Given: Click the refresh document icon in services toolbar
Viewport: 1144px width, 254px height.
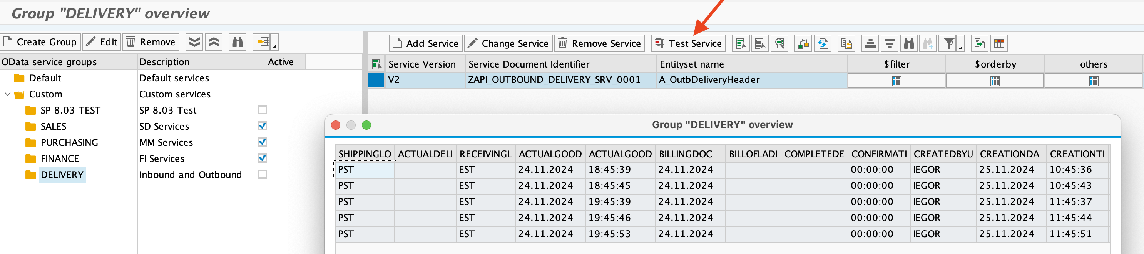Looking at the screenshot, I should pyautogui.click(x=823, y=43).
